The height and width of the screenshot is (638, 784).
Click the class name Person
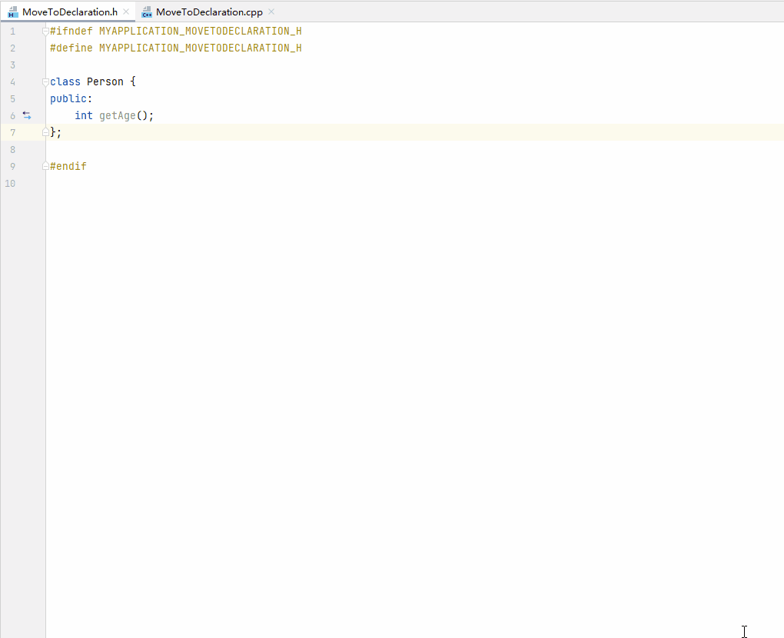pos(105,81)
